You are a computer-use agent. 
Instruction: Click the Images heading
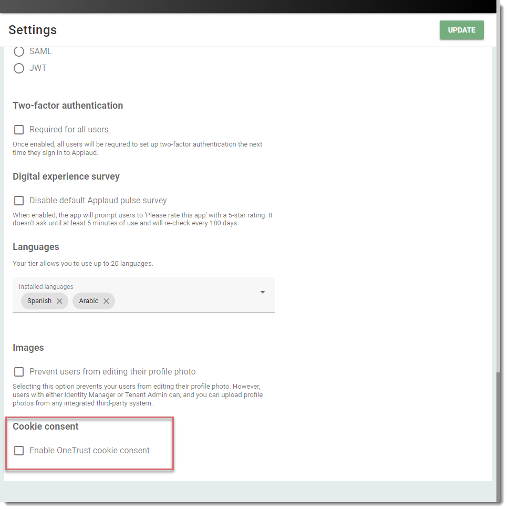tap(28, 348)
